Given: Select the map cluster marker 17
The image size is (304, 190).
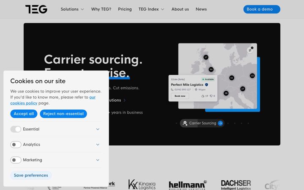Looking at the screenshot, I should click(x=206, y=57).
